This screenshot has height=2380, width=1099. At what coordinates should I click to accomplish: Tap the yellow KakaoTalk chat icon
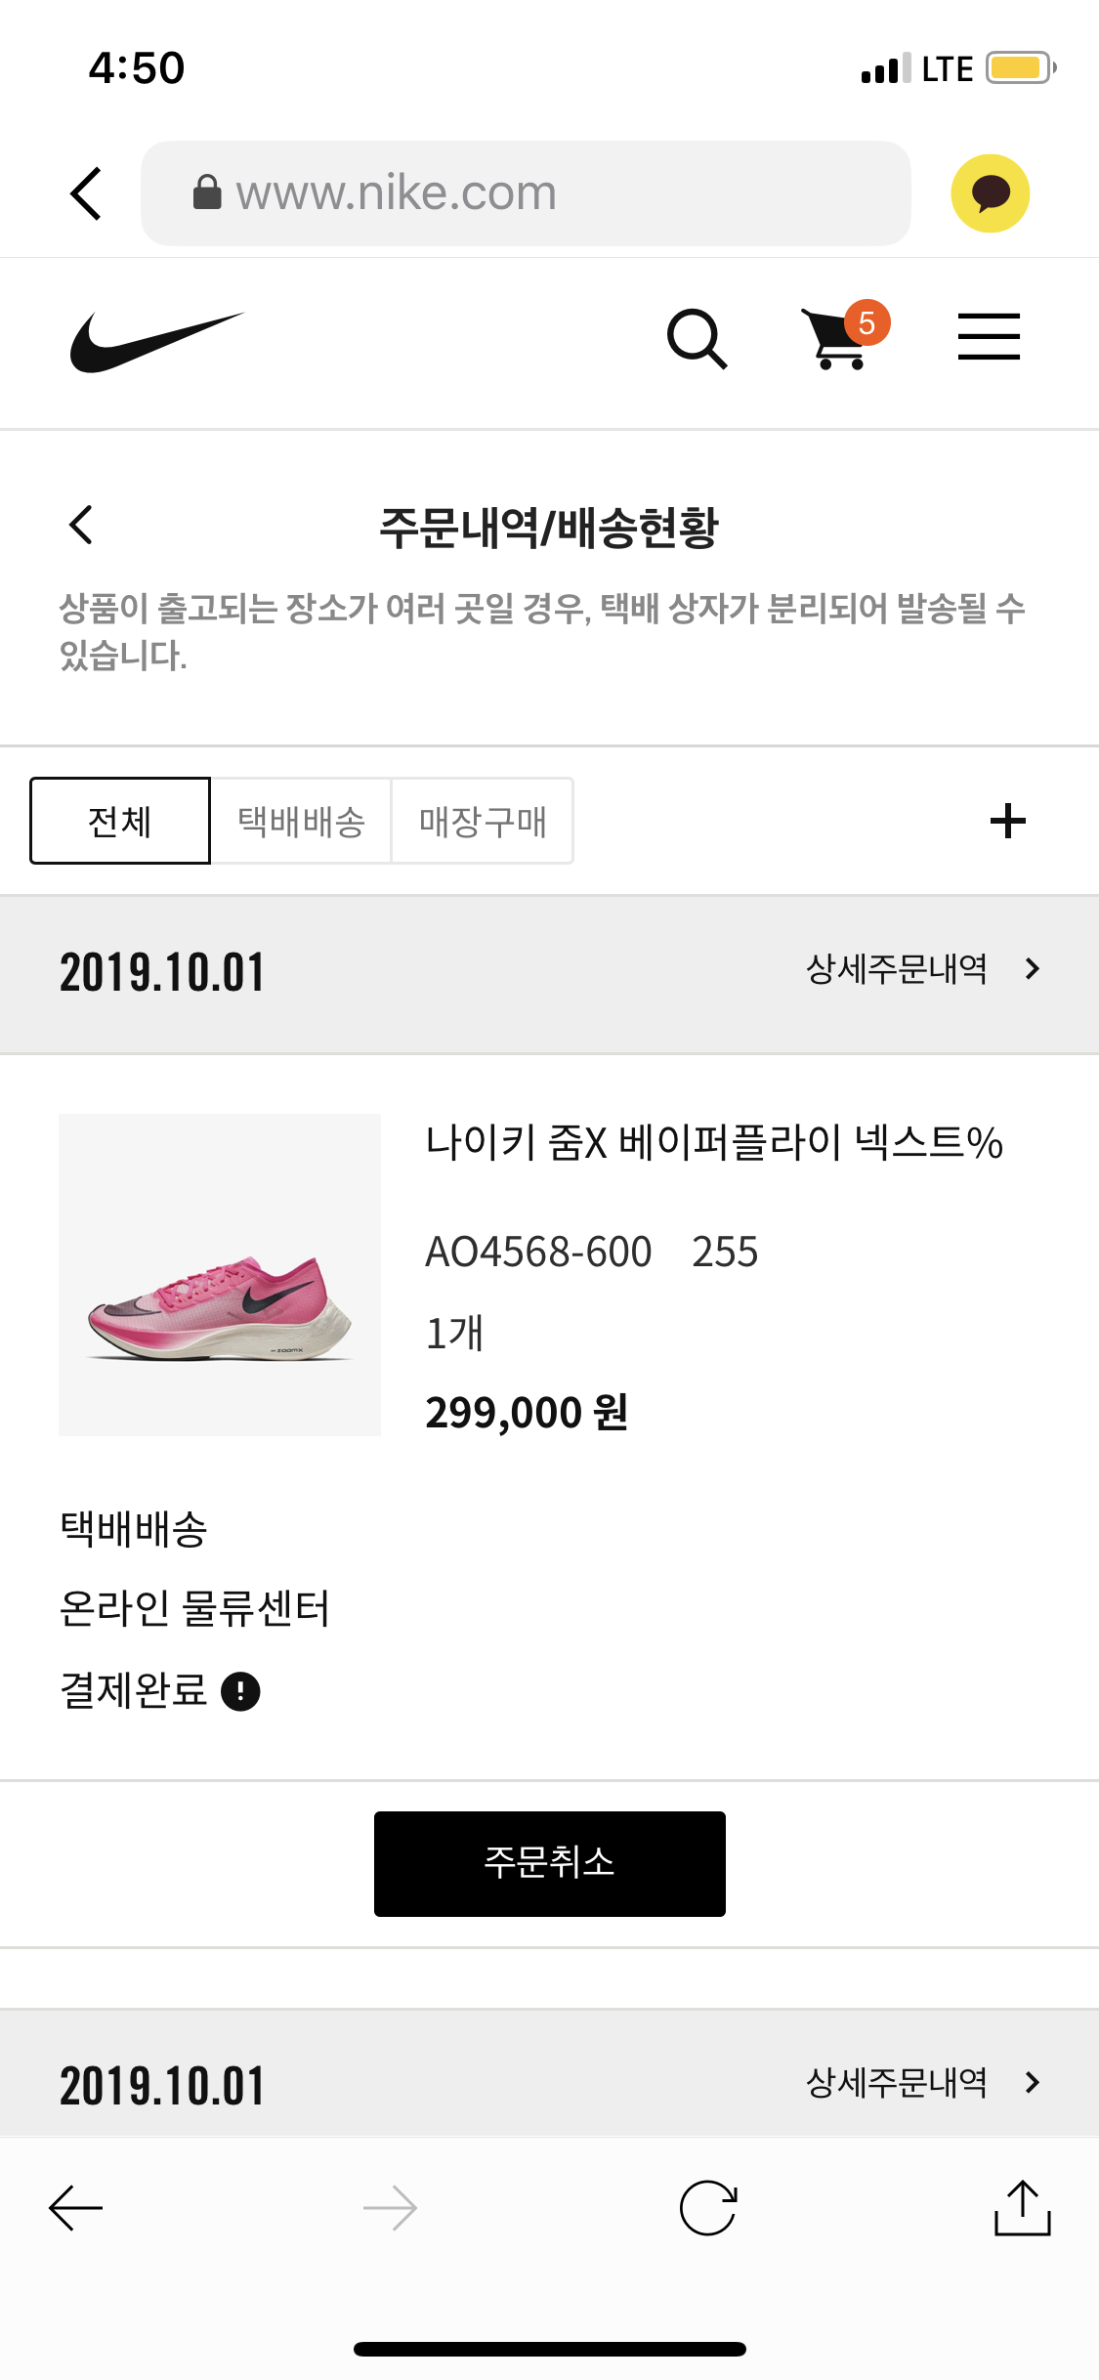click(x=990, y=193)
